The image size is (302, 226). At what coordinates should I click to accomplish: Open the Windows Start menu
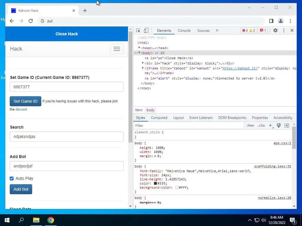coord(7,220)
